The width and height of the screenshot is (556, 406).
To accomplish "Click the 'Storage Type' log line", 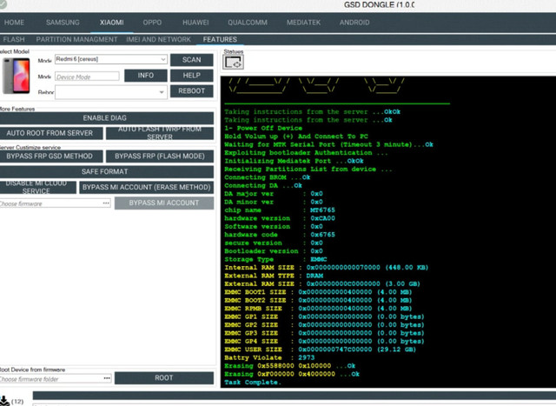I will (275, 259).
